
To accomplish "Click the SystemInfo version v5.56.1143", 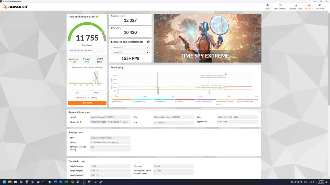I will coord(237,122).
